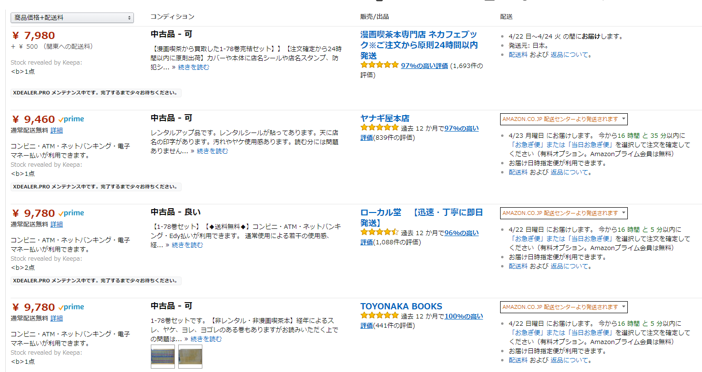702x372 pixels.
Task: Expand ヤナギ屋本店 Amazon fulfillment dropdown
Action: 564,119
